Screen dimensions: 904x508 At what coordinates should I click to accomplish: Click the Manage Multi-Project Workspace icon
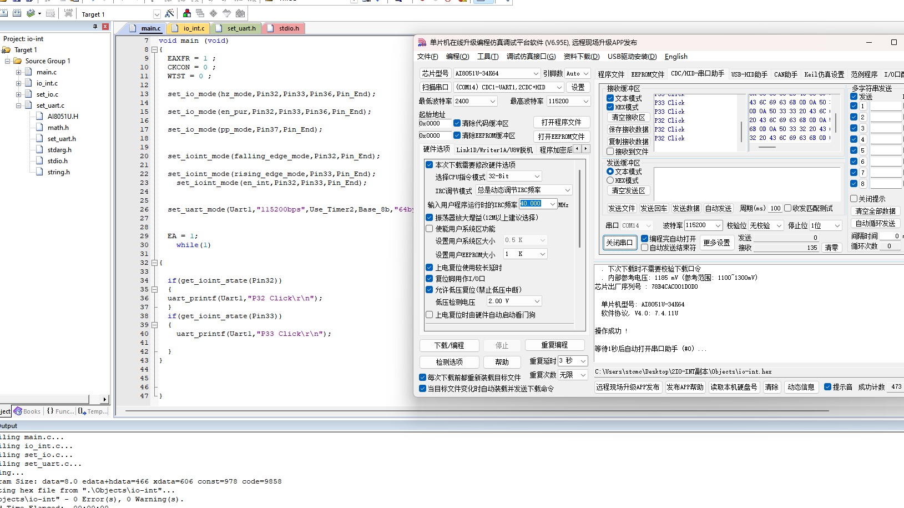200,13
